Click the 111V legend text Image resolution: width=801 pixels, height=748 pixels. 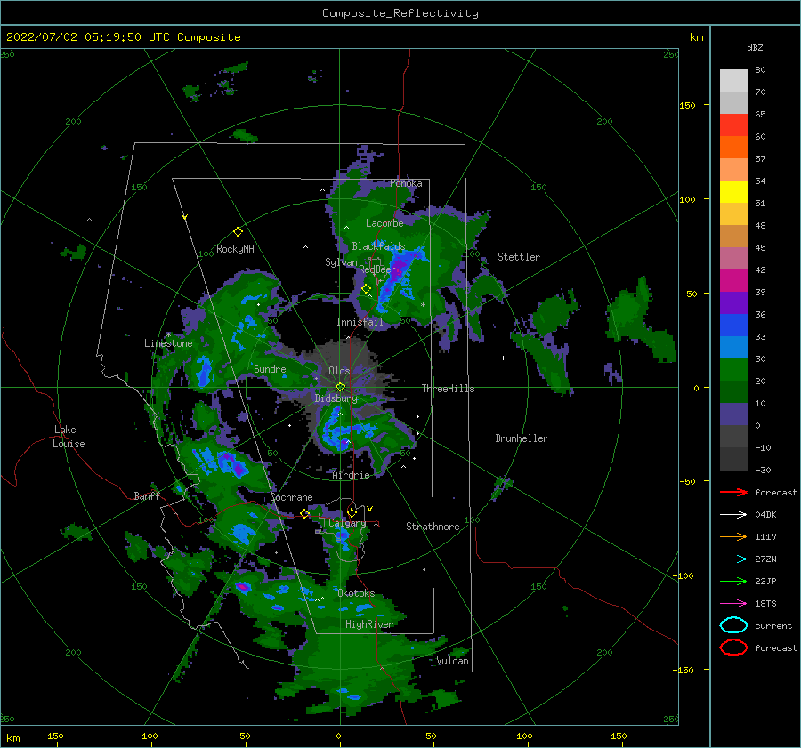765,536
